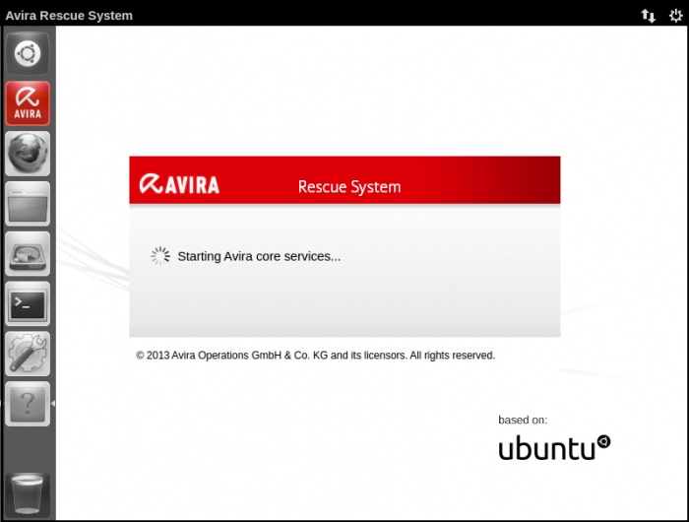689x522 pixels.
Task: Open the power session menu icon
Action: click(x=675, y=16)
